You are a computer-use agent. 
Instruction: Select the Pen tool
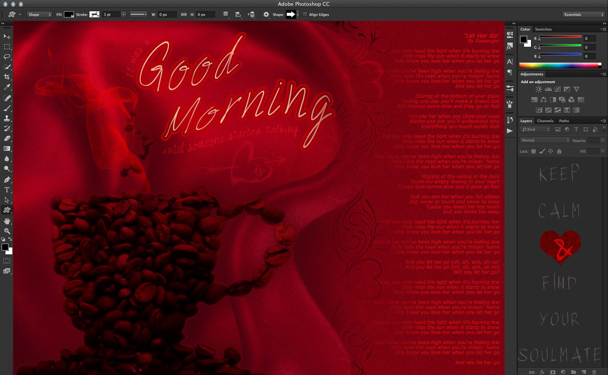[7, 180]
